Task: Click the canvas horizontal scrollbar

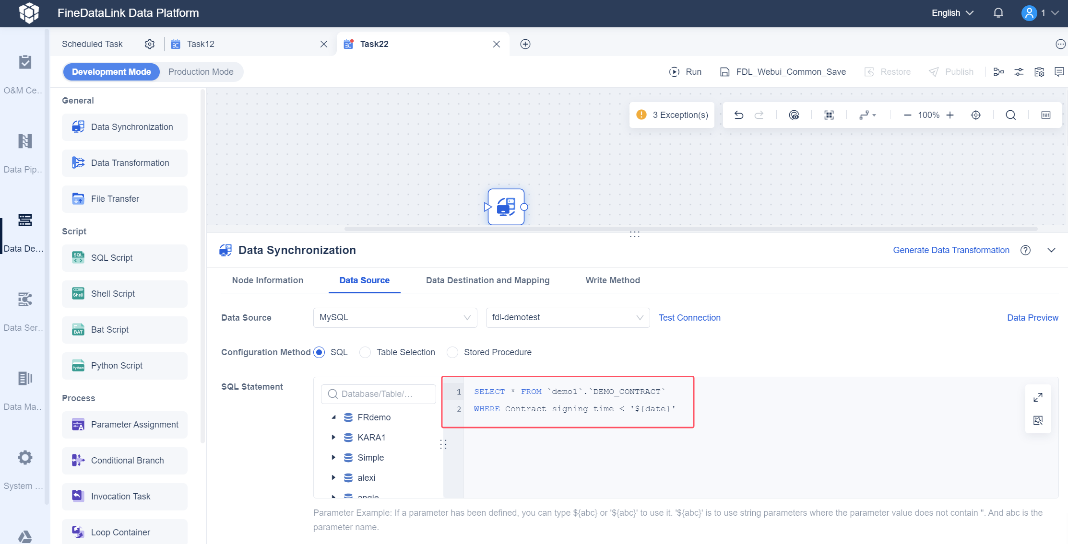Action: tap(691, 229)
